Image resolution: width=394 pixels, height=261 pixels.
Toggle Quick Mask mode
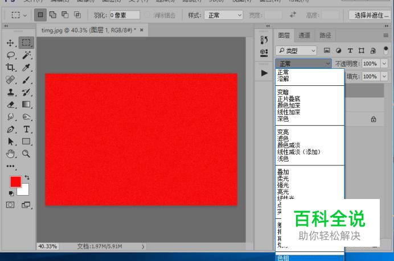(x=10, y=205)
